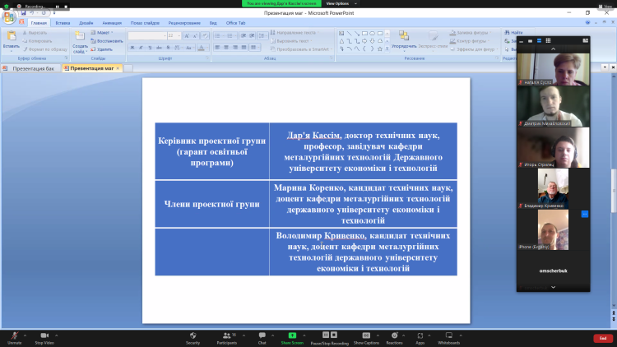This screenshot has height=347, width=617.
Task: Mute microphone with the Unmute button
Action: click(14, 335)
